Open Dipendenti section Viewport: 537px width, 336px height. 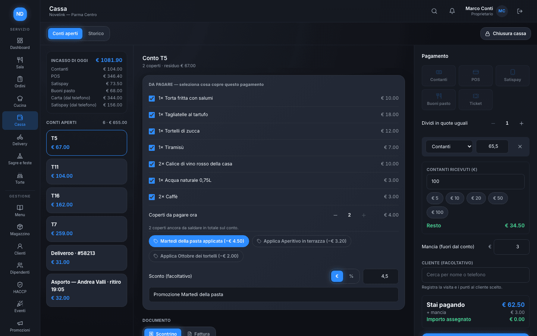20,268
